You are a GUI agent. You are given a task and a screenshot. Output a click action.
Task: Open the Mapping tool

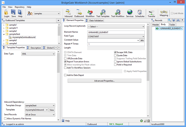click(164, 13)
